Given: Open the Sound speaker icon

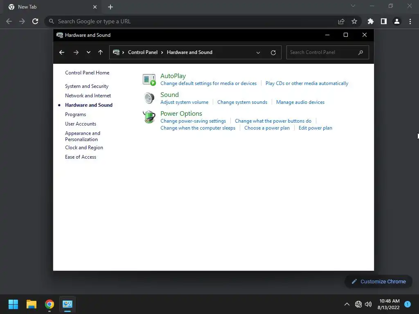Looking at the screenshot, I should point(149,98).
